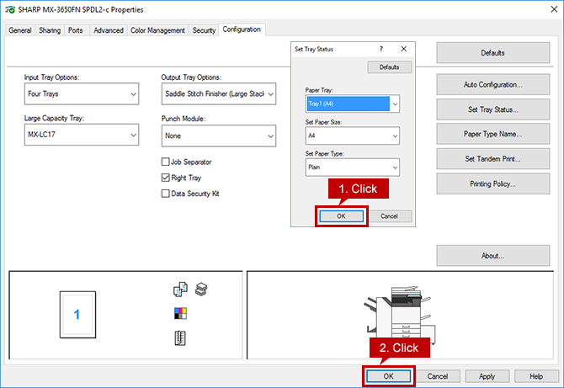Click the Apply button
This screenshot has width=564, height=388.
[487, 376]
